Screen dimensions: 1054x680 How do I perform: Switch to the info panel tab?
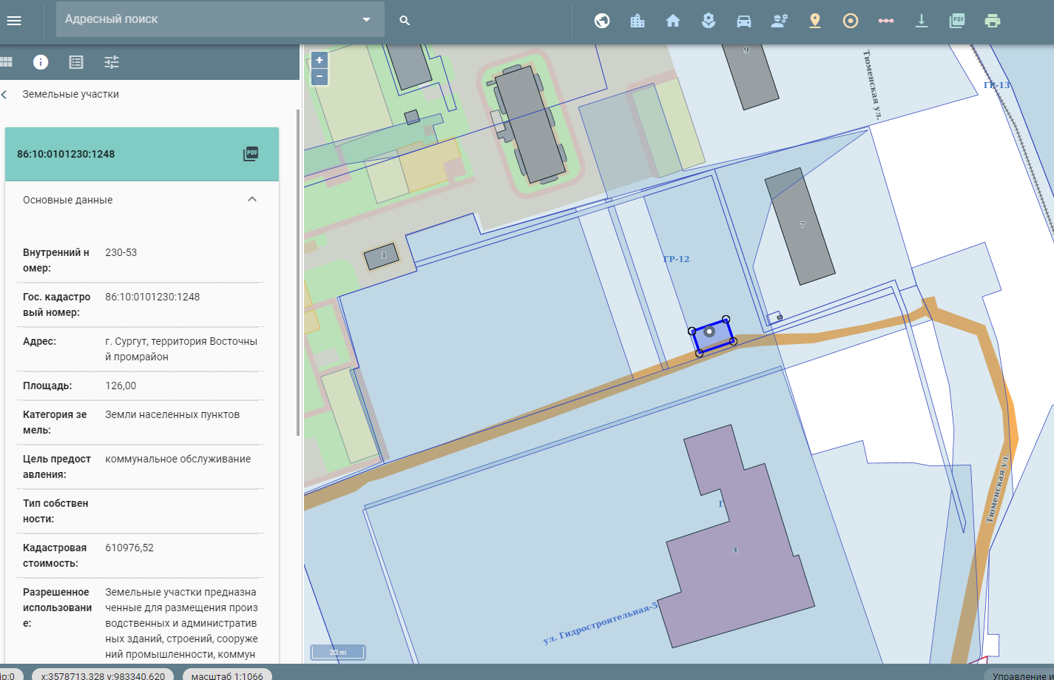(x=41, y=62)
